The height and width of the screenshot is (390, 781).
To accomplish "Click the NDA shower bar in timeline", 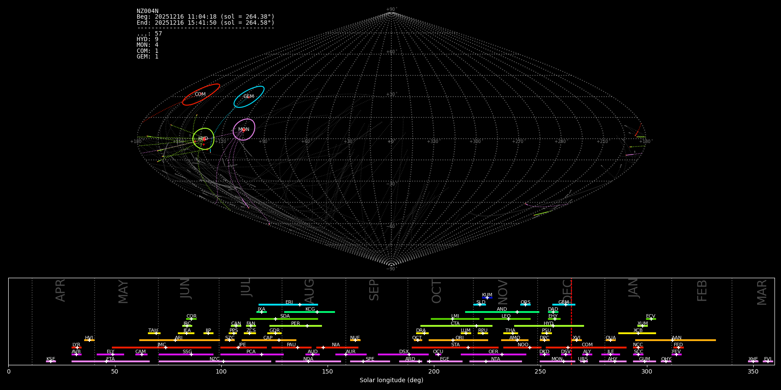I will click(x=308, y=361).
